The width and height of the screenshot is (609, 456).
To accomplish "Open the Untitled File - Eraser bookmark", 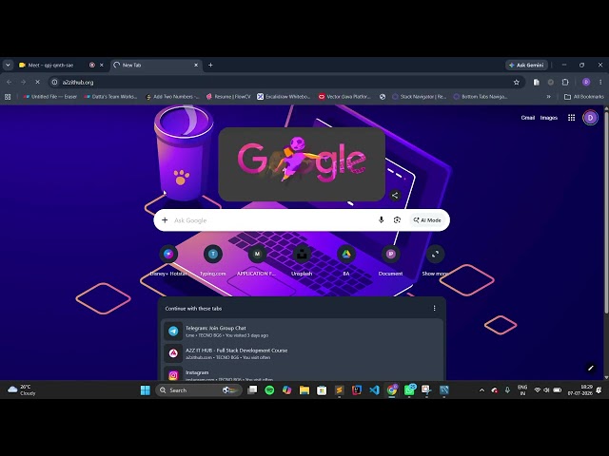I will point(49,97).
